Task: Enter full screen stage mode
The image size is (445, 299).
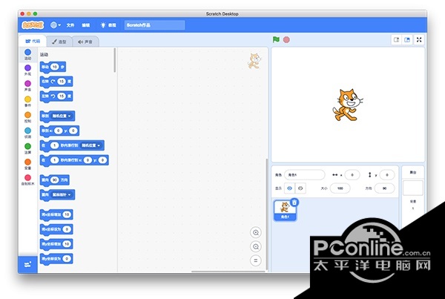Action: click(419, 40)
